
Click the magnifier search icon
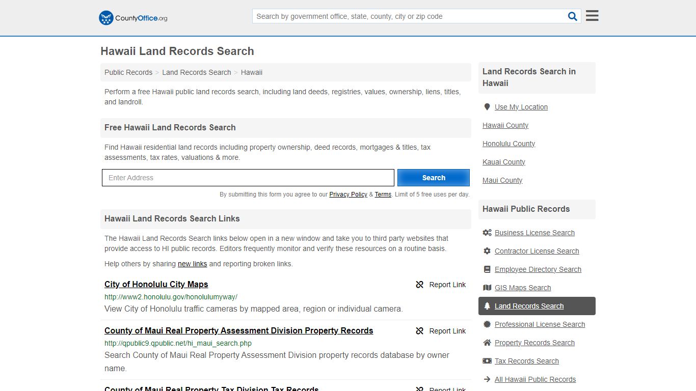click(x=573, y=16)
